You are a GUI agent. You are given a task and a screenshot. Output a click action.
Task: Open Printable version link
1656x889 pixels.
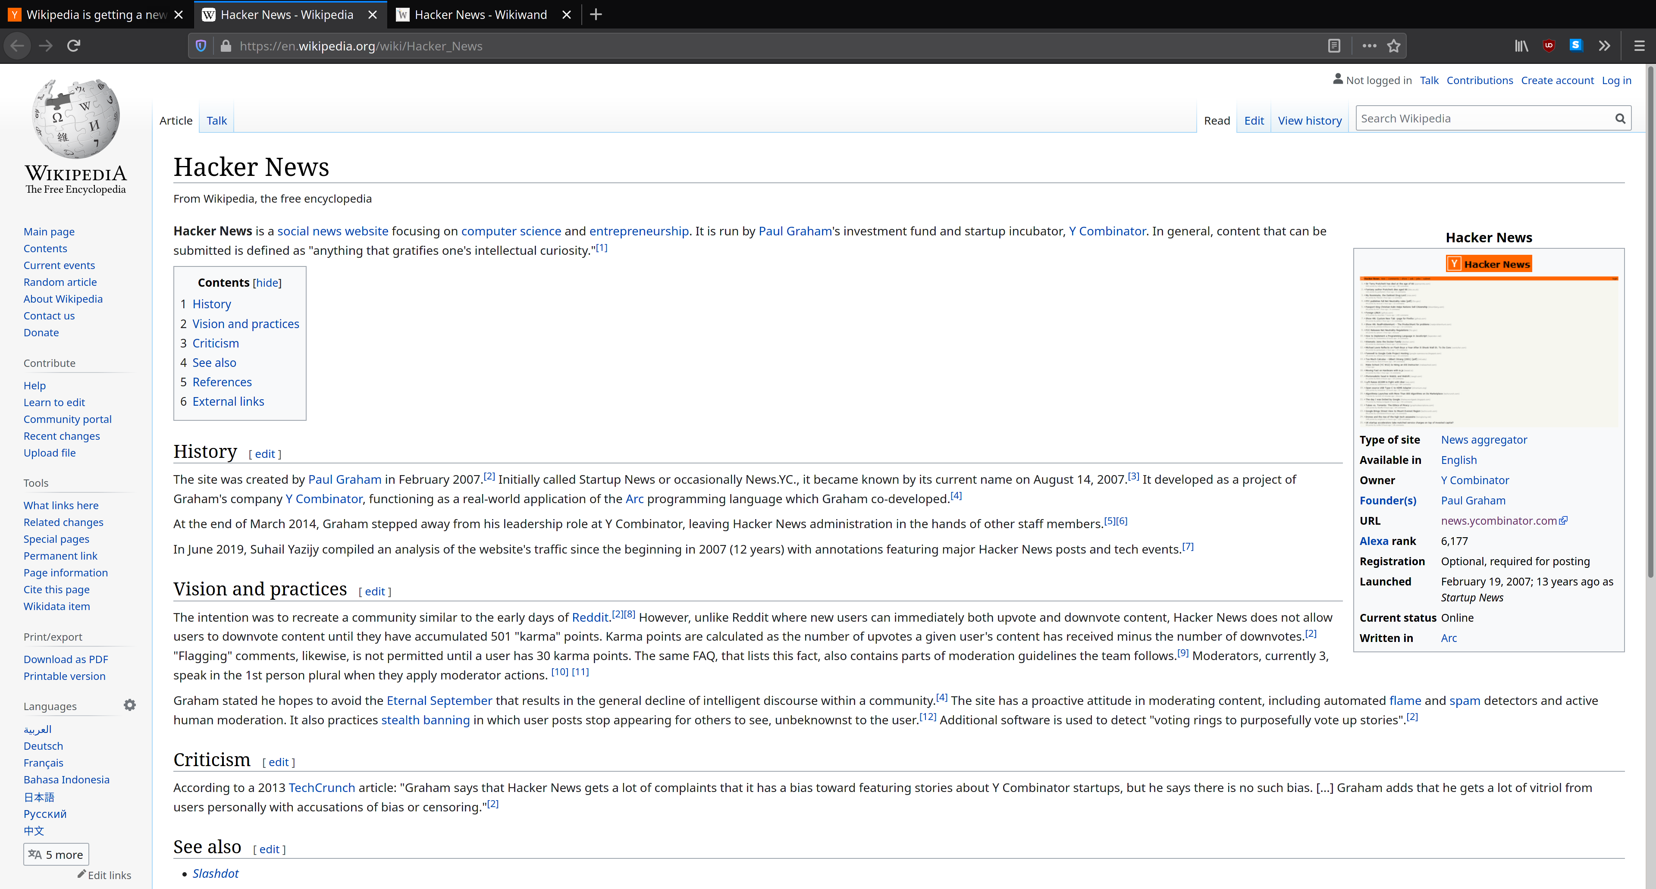[x=64, y=676]
